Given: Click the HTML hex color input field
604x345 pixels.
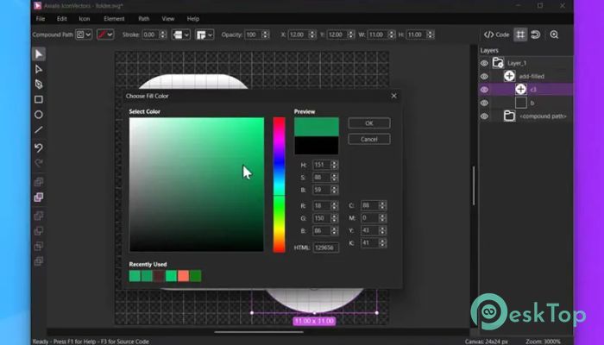Looking at the screenshot, I should coord(327,246).
